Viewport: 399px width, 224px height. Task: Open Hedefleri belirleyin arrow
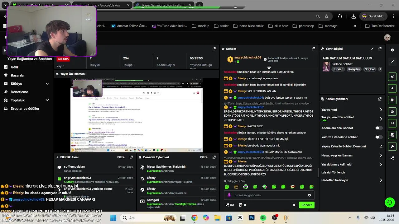pos(381,180)
